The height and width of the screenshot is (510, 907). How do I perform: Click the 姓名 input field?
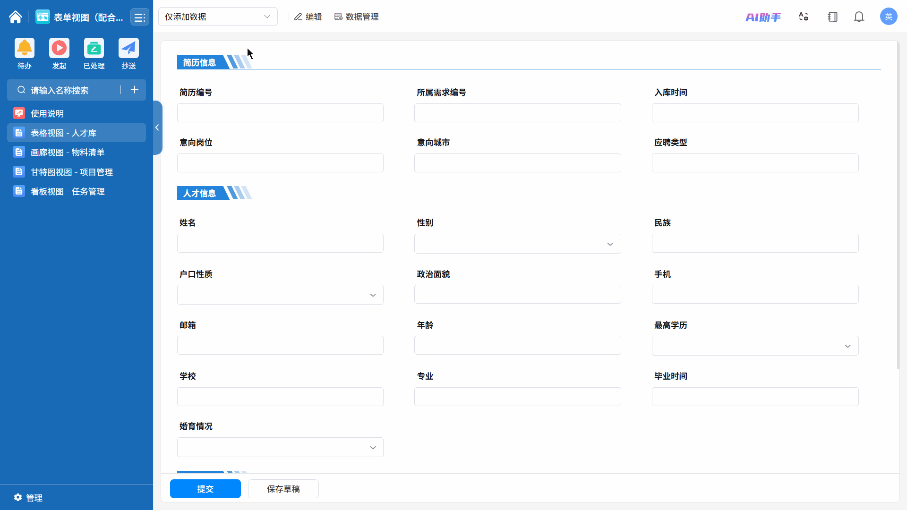280,244
